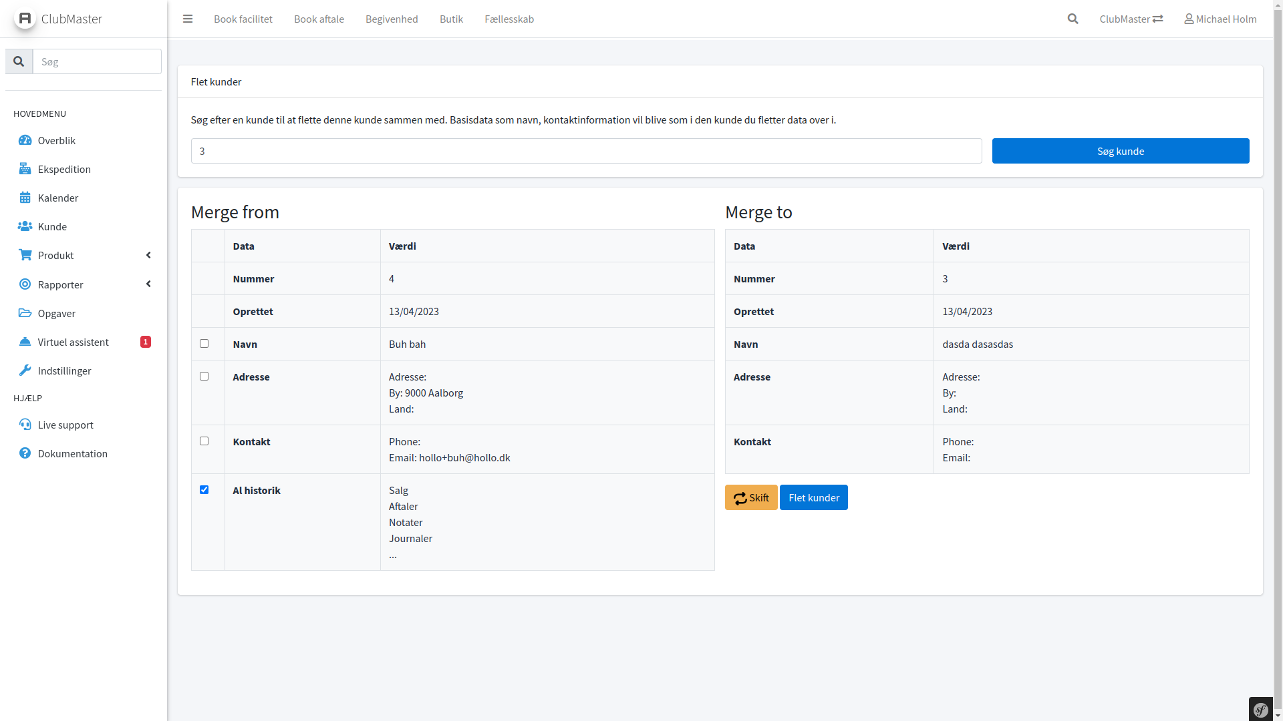Open Ekspedition cash register icon
Viewport: 1283px width, 721px height.
coord(25,169)
